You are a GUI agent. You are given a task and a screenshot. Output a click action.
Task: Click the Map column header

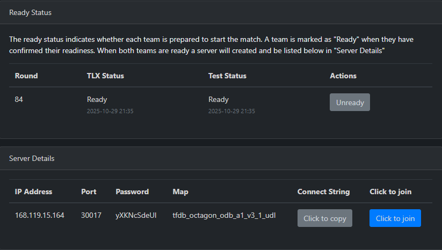point(180,192)
